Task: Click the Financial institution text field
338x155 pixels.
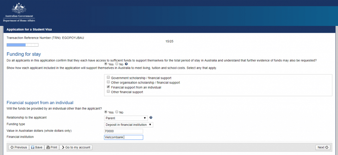Action: coord(124,137)
